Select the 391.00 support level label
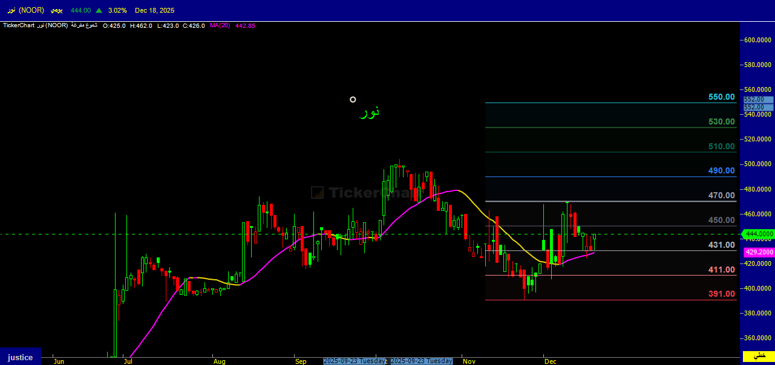The image size is (775, 365). coord(721,294)
